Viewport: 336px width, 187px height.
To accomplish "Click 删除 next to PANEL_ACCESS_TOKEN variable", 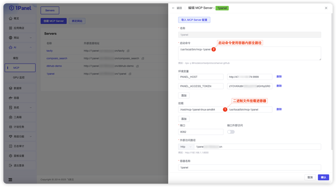I will coord(279,86).
